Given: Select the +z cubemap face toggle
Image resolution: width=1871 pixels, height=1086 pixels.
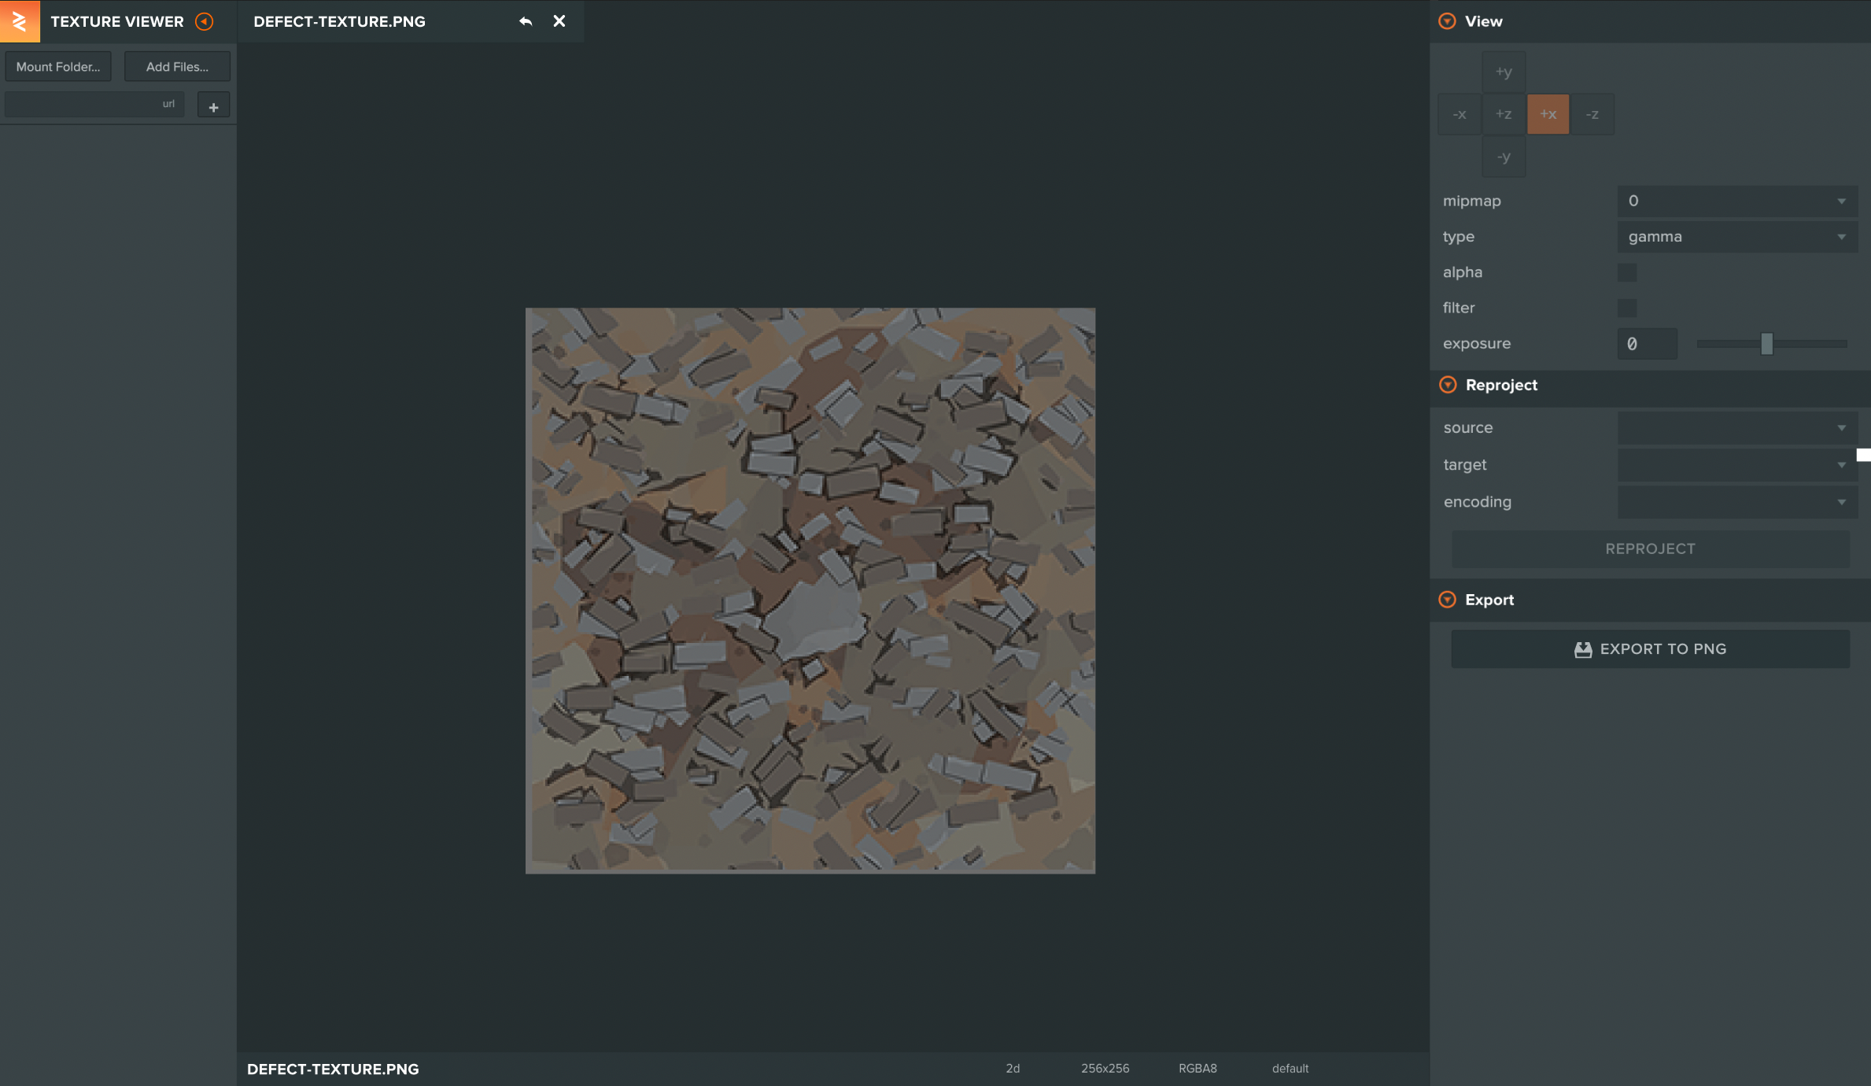Looking at the screenshot, I should point(1503,113).
